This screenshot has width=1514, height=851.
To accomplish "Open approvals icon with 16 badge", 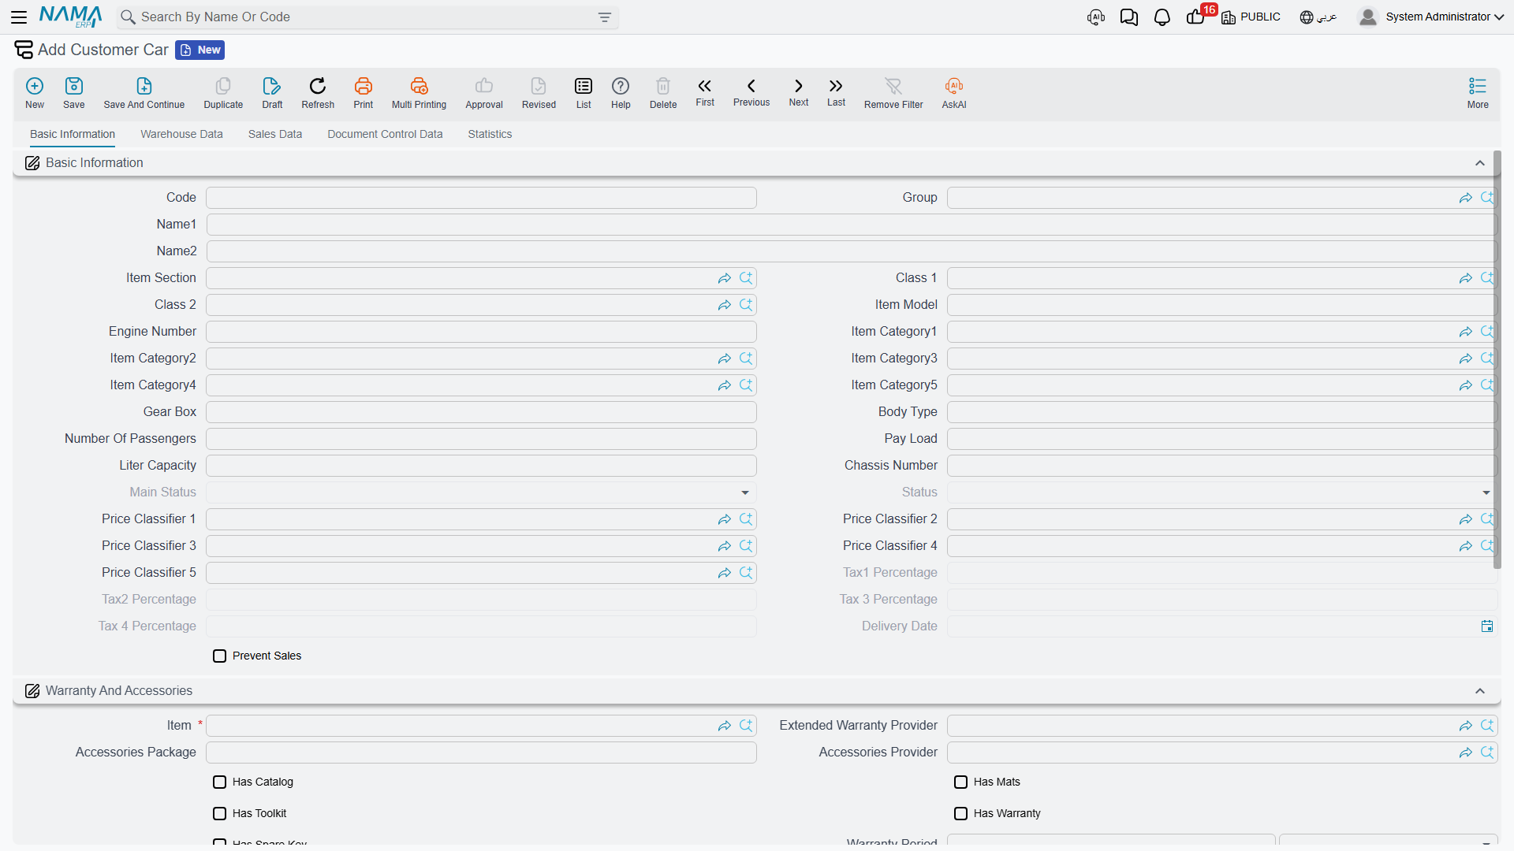I will (x=1197, y=16).
